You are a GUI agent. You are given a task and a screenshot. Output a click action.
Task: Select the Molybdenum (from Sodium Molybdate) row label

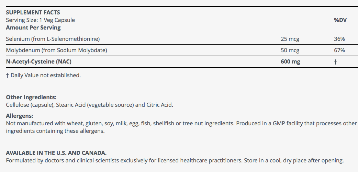tap(57, 50)
